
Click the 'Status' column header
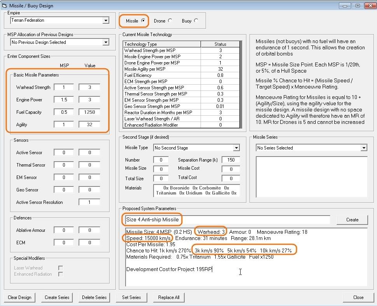220,44
